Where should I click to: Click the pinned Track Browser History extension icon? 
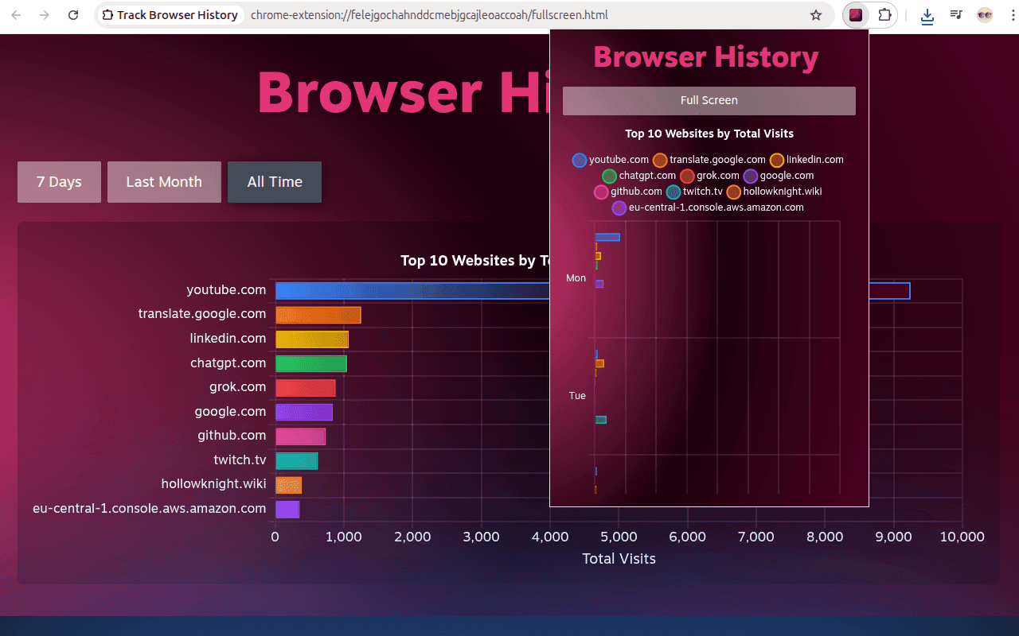tap(856, 14)
